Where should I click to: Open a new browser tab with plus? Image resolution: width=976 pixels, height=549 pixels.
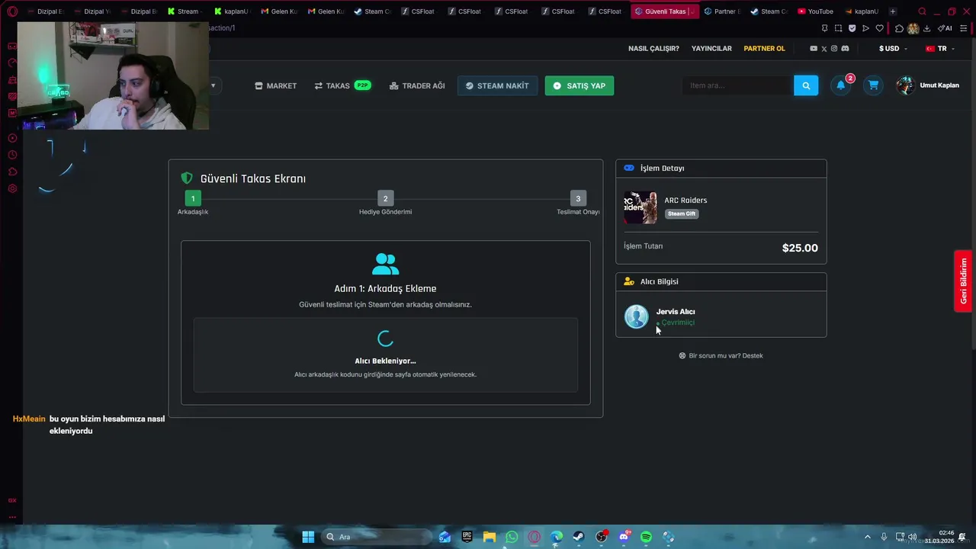pos(893,11)
